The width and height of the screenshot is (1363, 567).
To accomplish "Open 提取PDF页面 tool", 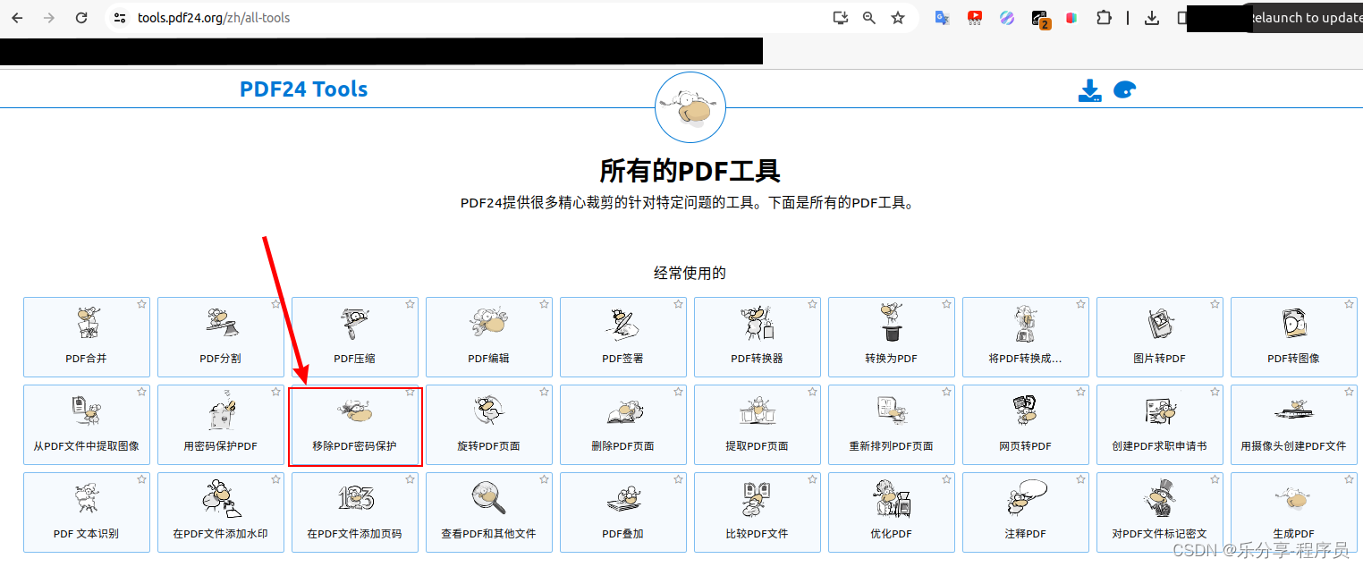I will 757,425.
